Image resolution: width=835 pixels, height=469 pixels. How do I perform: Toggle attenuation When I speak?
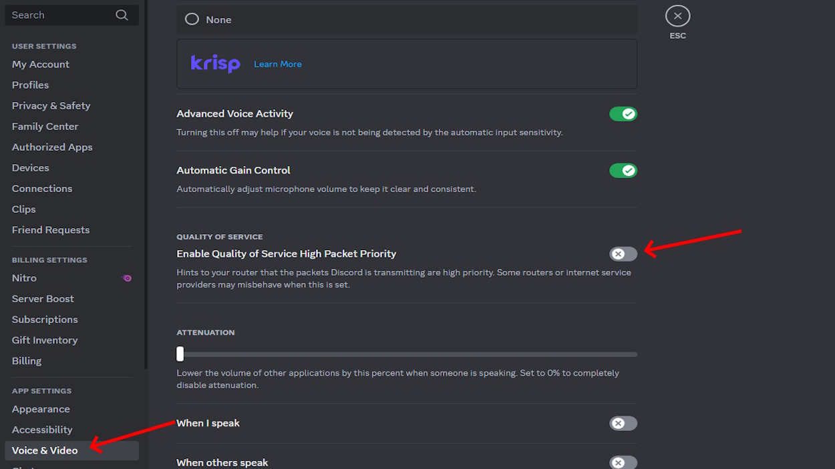click(x=623, y=423)
